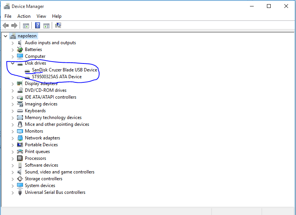Select the IDE ATA/ATAPI controllers label
296x215 pixels.
click(x=51, y=97)
